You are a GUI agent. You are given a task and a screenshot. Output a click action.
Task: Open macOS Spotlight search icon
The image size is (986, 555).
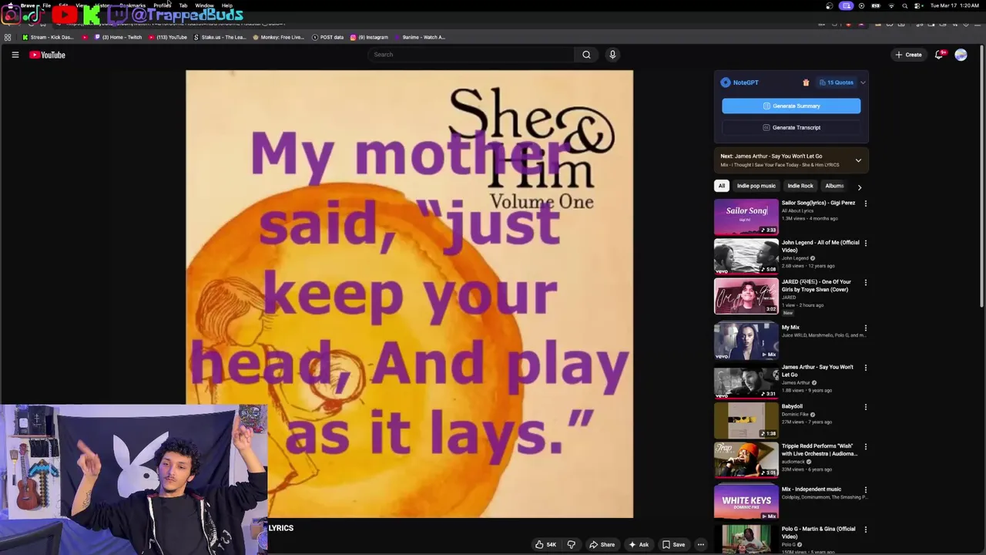click(905, 5)
